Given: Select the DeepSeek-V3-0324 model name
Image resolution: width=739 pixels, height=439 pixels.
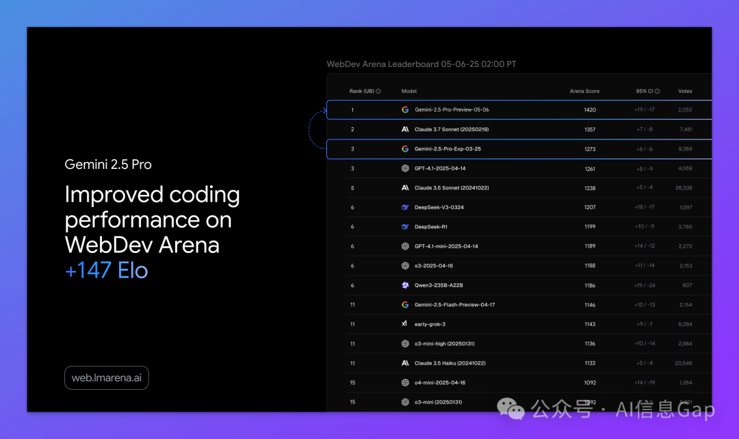Looking at the screenshot, I should coord(439,207).
